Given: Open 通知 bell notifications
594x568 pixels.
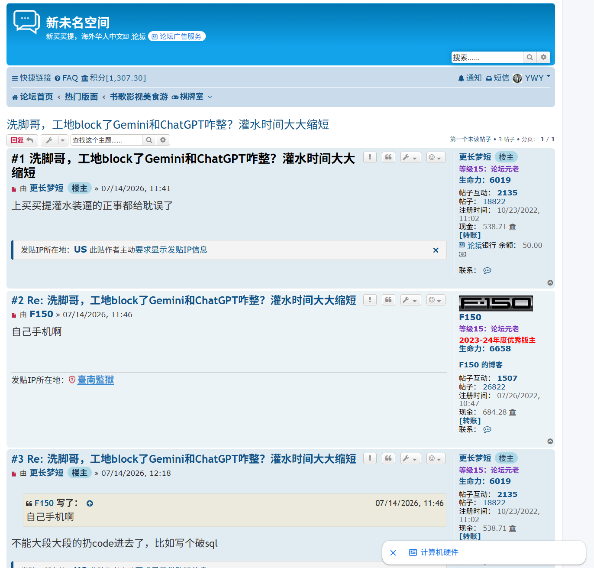Looking at the screenshot, I should (x=470, y=78).
